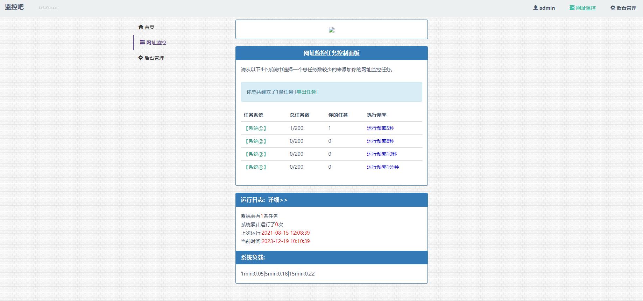Viewport: 643px width, 301px height.
Task: Click the 运行频率10秒 link
Action: (x=382, y=154)
